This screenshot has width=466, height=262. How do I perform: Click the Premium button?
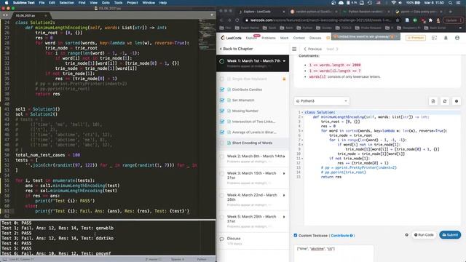pyautogui.click(x=416, y=38)
